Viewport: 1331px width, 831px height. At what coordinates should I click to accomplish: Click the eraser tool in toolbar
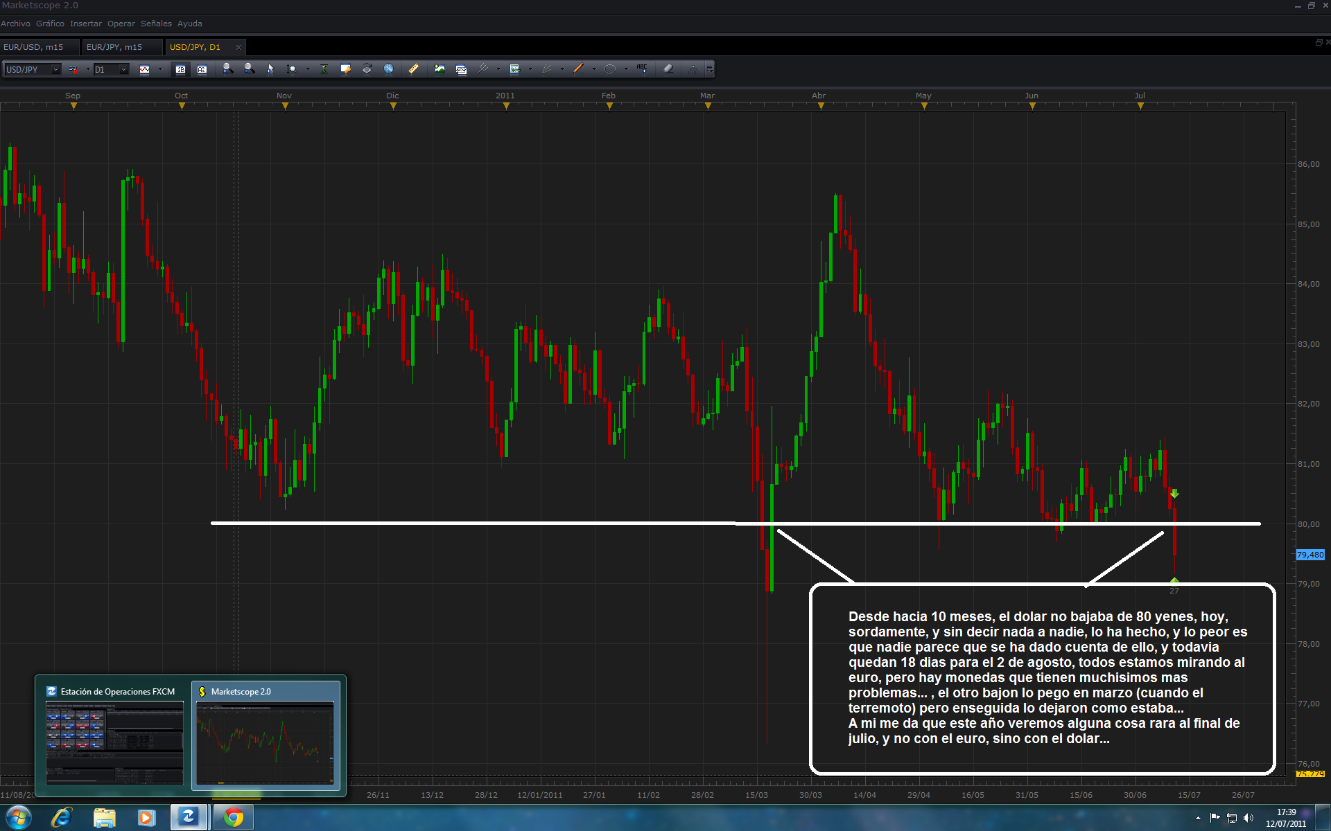coord(668,69)
